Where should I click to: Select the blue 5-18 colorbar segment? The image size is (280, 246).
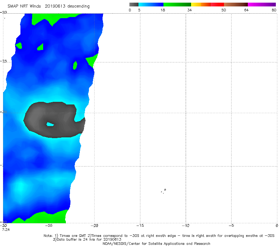[151, 5]
